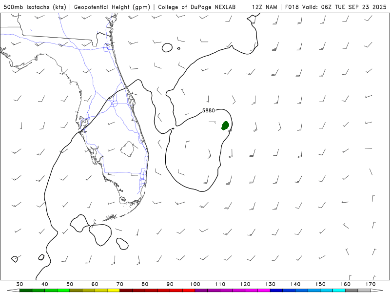Screen dimensions: 390x293
Task: Click the legend value 140
Action: [x=295, y=284]
